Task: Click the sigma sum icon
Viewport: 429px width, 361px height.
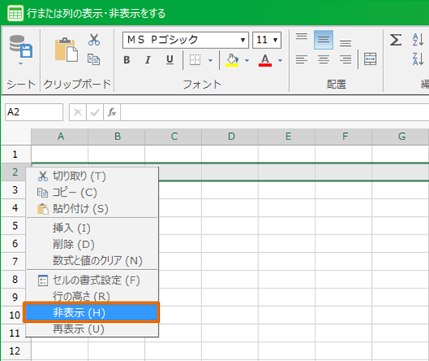Action: 396,40
